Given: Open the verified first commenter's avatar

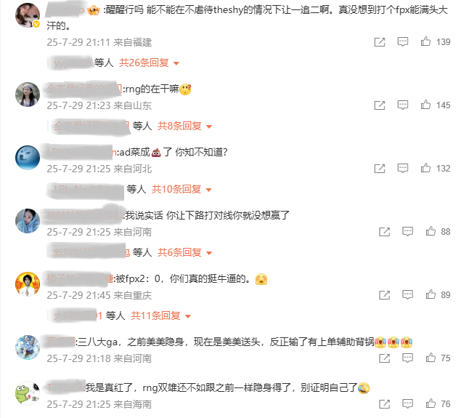Looking at the screenshot, I should point(28,15).
